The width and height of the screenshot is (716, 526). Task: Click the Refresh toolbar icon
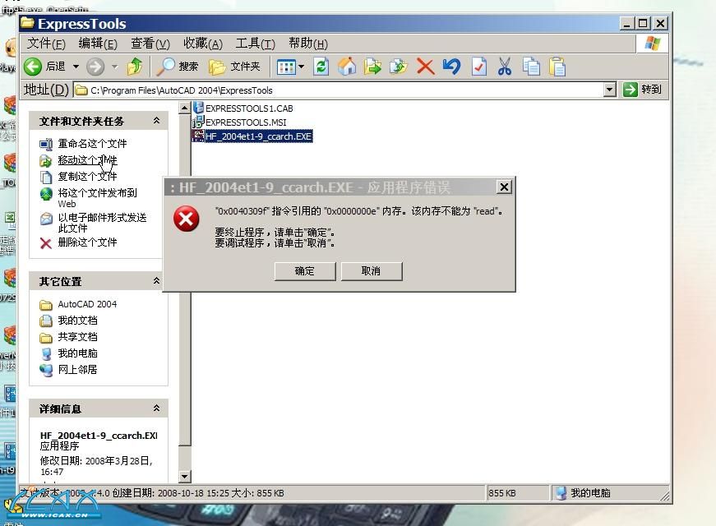(x=321, y=67)
